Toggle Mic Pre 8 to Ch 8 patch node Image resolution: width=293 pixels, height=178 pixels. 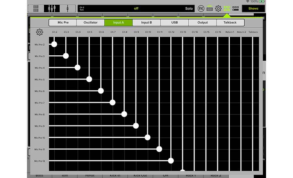pos(124,114)
